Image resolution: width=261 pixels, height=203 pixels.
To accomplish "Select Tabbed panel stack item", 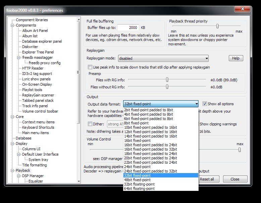I will coord(38,100).
